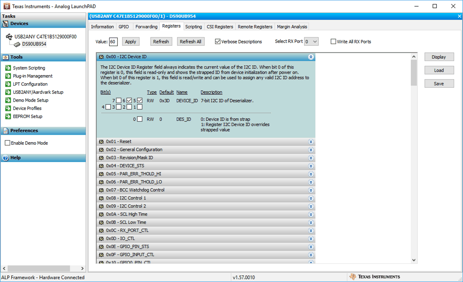Click the green arrow icon beside Demo Mode Setup

(x=8, y=100)
